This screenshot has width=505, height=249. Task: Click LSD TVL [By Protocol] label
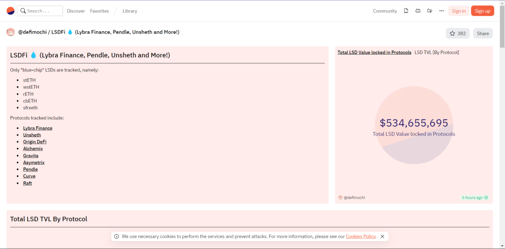pos(437,52)
